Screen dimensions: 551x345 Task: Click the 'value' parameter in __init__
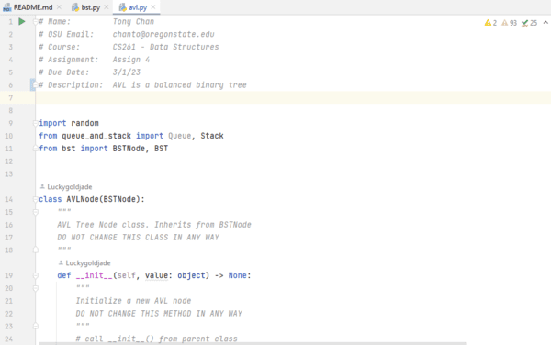tap(156, 275)
